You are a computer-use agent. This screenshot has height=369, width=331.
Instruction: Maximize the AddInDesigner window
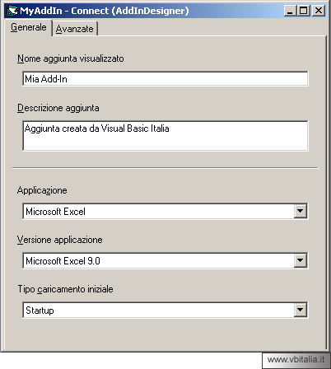304,11
